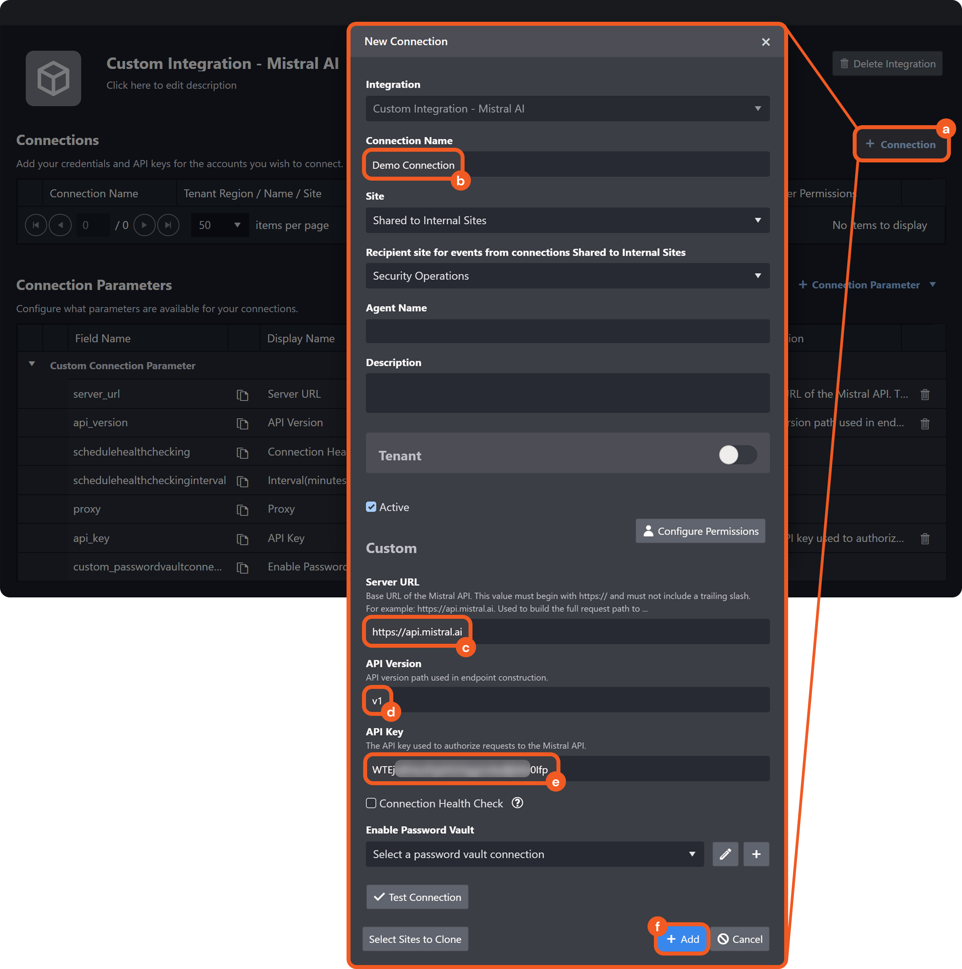Open the recipient site Security Operations dropdown
This screenshot has height=969, width=962.
click(567, 276)
